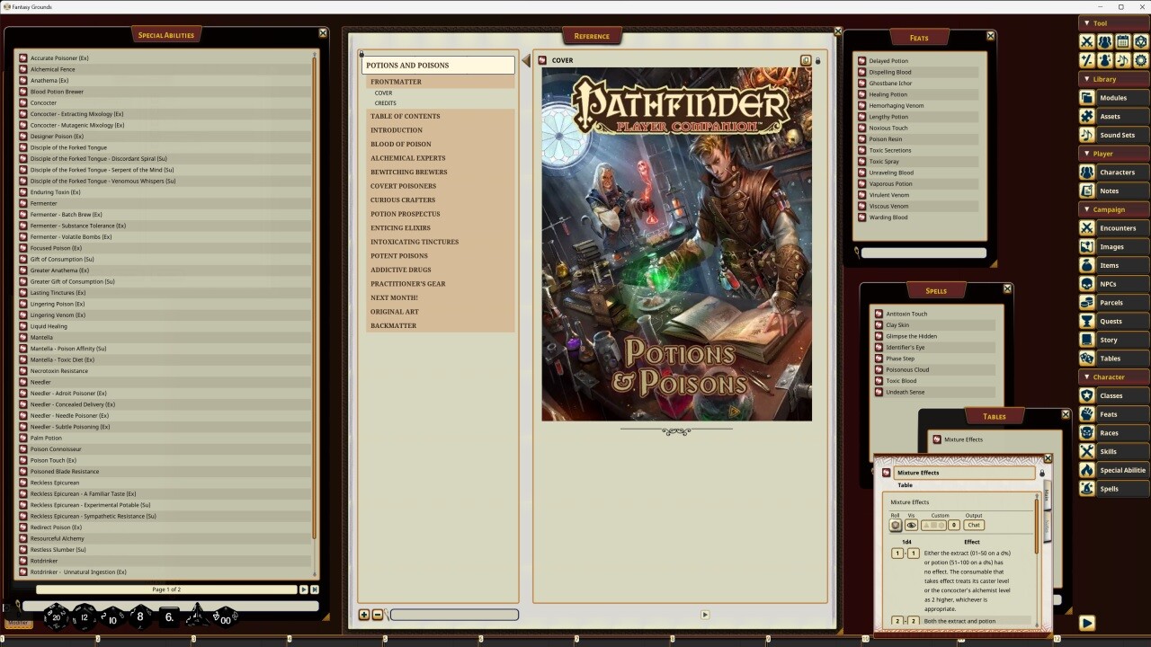1151x647 pixels.
Task: Click the Chat output button
Action: click(974, 526)
